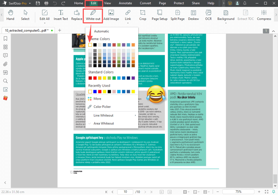Collapse the ribbon with up chevron
Image resolution: width=278 pixels, height=195 pixels.
point(274,31)
